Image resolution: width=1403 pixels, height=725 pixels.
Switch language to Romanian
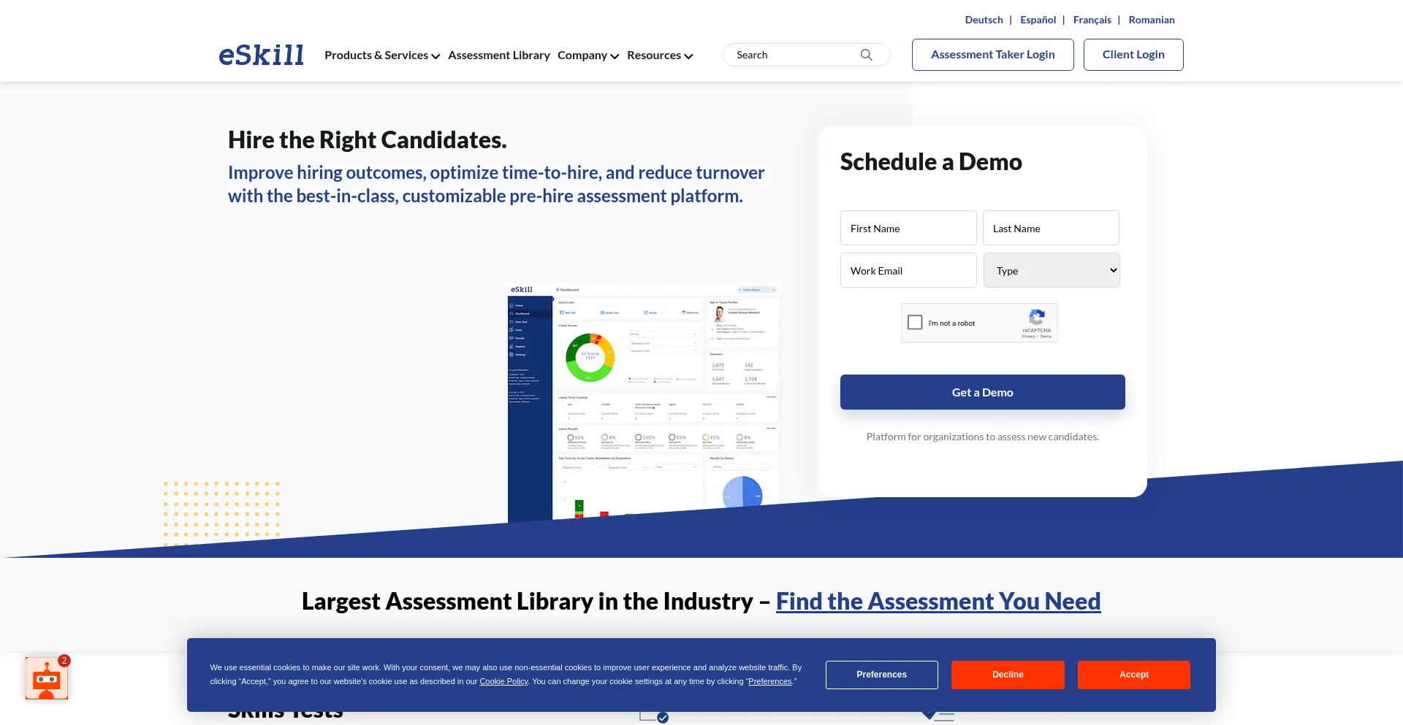(1152, 20)
